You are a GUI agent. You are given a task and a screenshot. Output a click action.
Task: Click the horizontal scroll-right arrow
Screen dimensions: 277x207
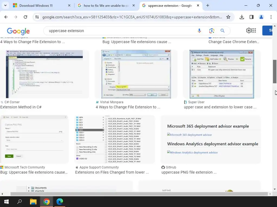tap(270, 194)
